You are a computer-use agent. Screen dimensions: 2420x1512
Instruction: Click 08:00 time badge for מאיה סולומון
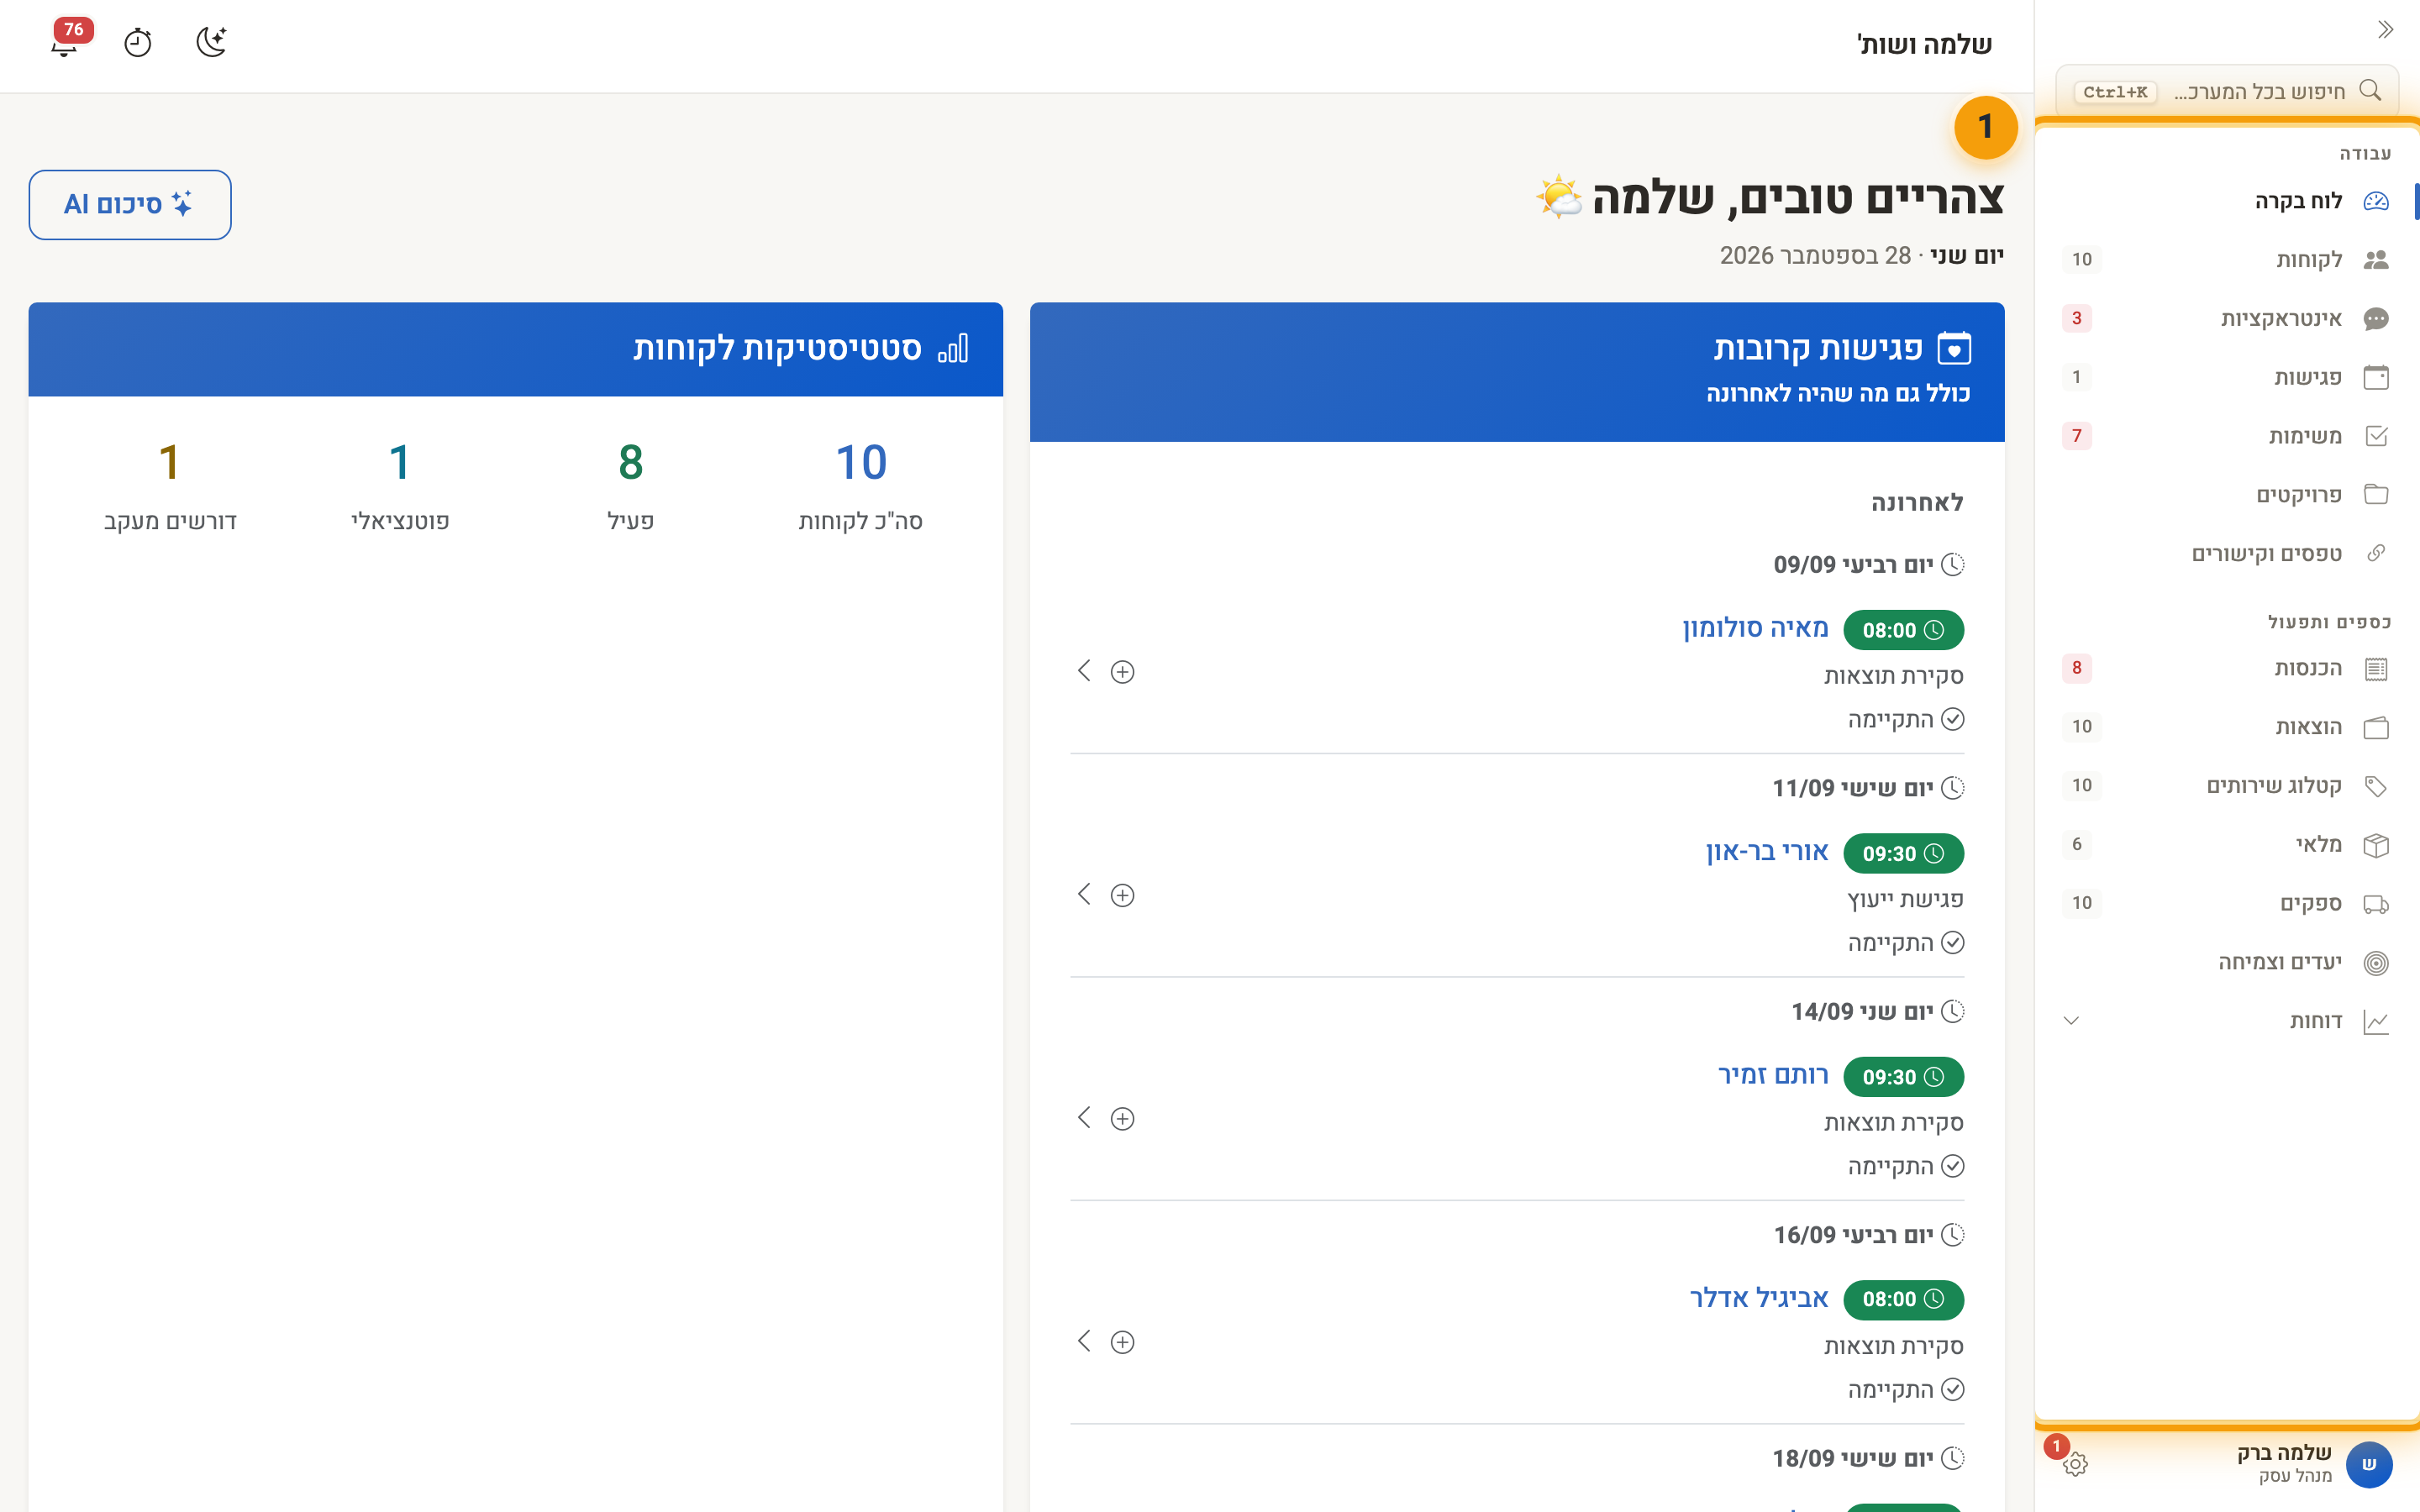tap(1903, 630)
